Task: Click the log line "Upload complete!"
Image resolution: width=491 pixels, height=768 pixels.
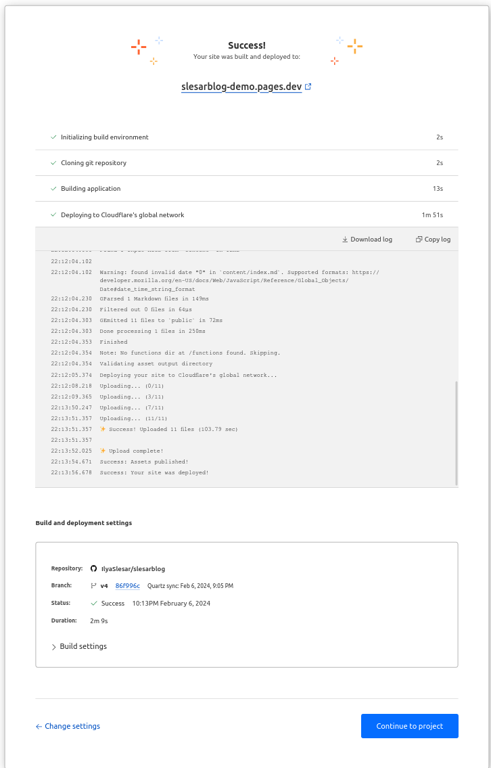Action: tap(132, 451)
